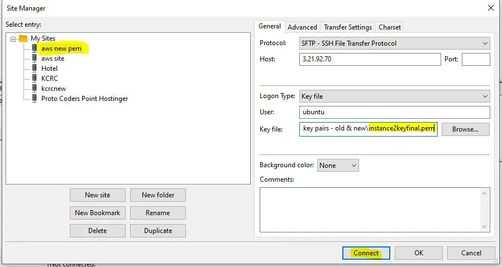This screenshot has height=267, width=502.
Task: Open the Background color dropdown
Action: coord(338,166)
